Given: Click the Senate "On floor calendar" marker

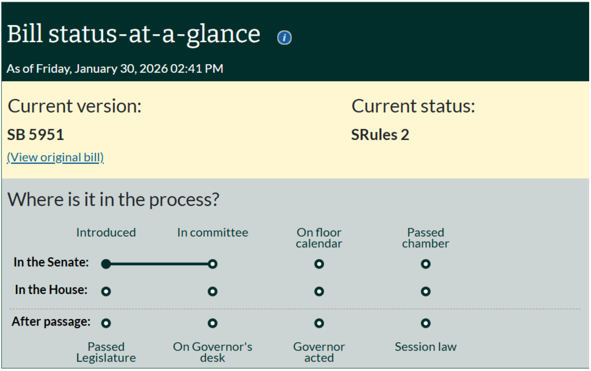Looking at the screenshot, I should click(x=318, y=264).
